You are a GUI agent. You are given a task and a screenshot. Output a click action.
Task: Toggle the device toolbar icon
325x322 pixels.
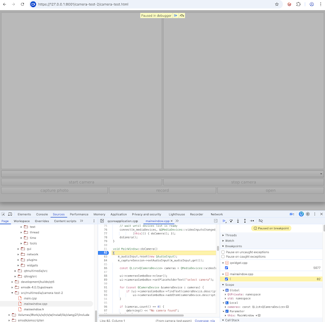[10, 214]
